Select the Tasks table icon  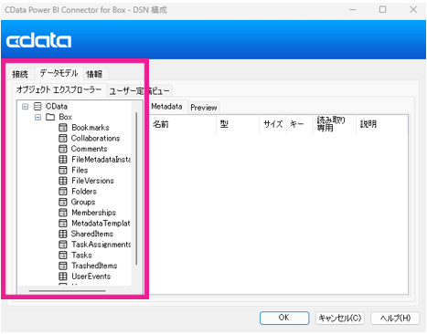pyautogui.click(x=63, y=255)
